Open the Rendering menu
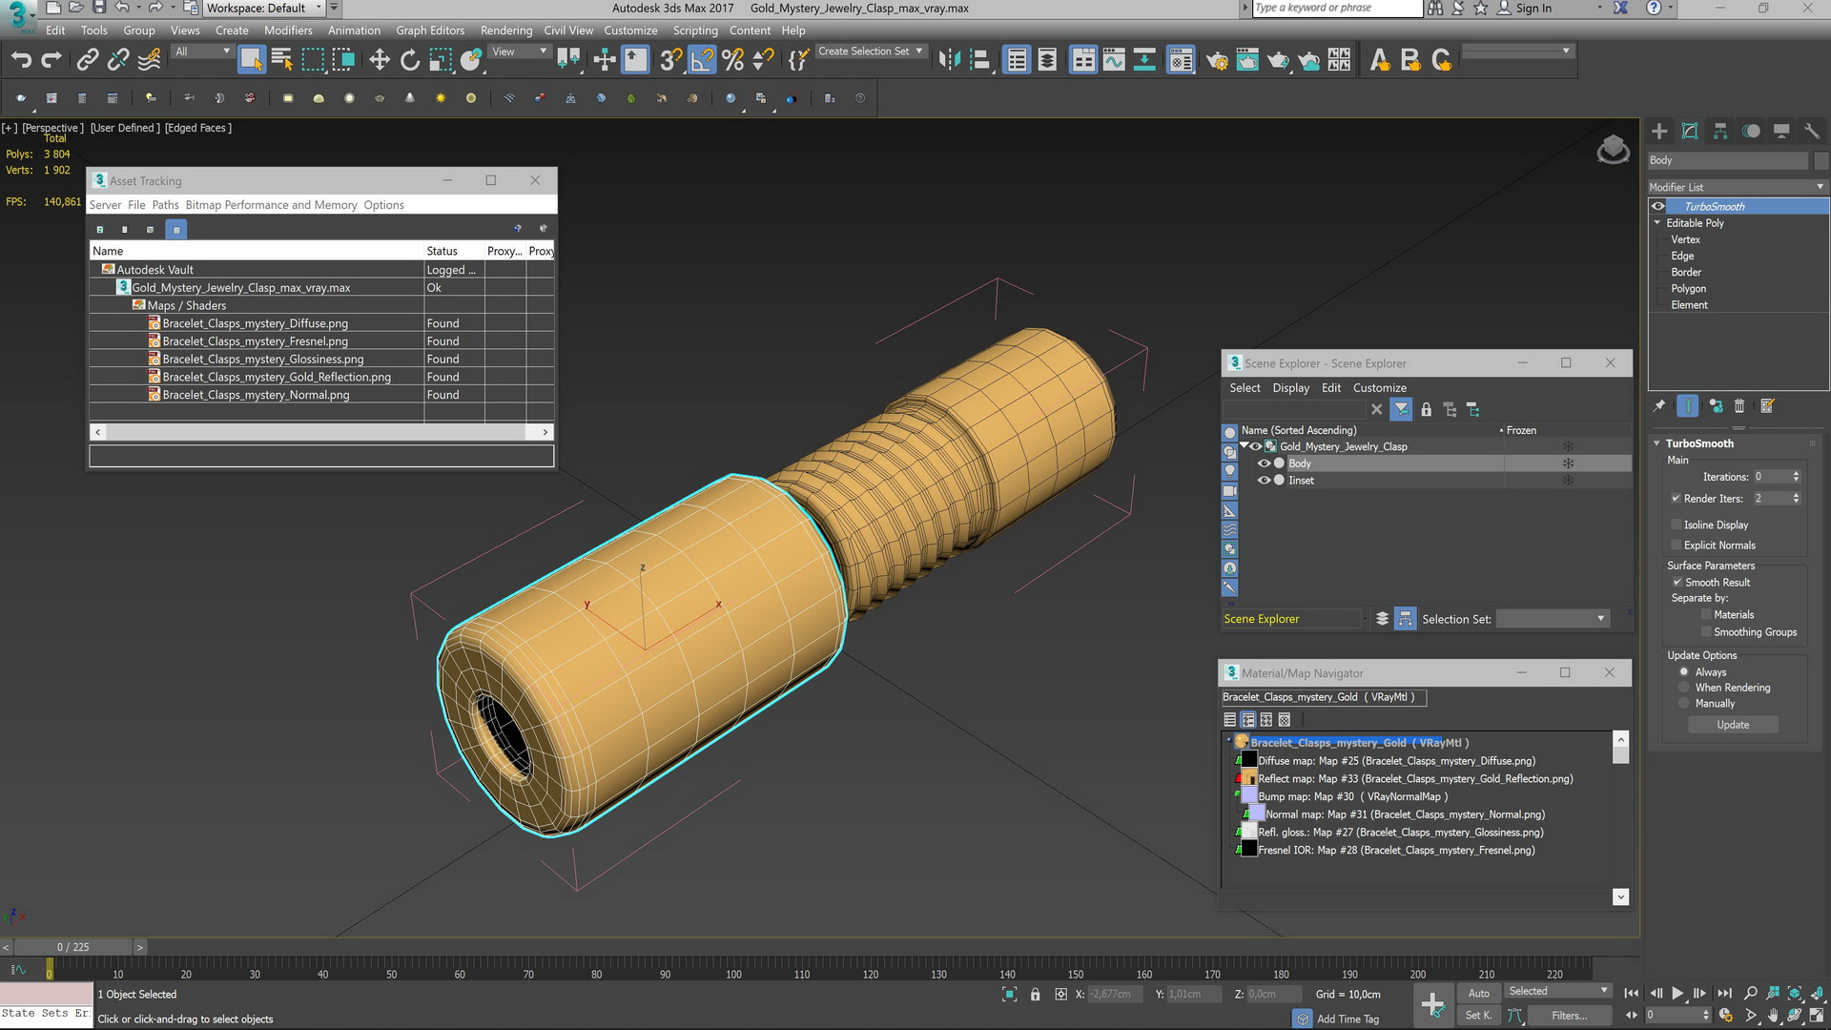Screen dimensions: 1831x1030 [506, 31]
